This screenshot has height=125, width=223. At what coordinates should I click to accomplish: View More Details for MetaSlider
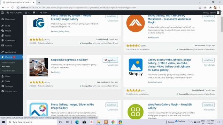tap(209, 21)
